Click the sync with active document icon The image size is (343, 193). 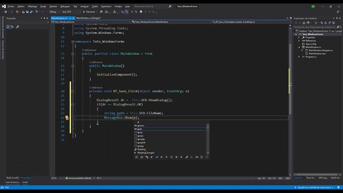pyautogui.click(x=322, y=23)
